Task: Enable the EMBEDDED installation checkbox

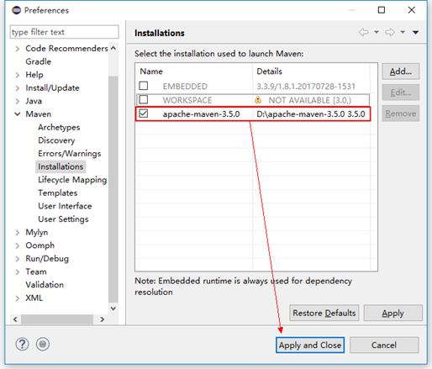Action: click(144, 86)
